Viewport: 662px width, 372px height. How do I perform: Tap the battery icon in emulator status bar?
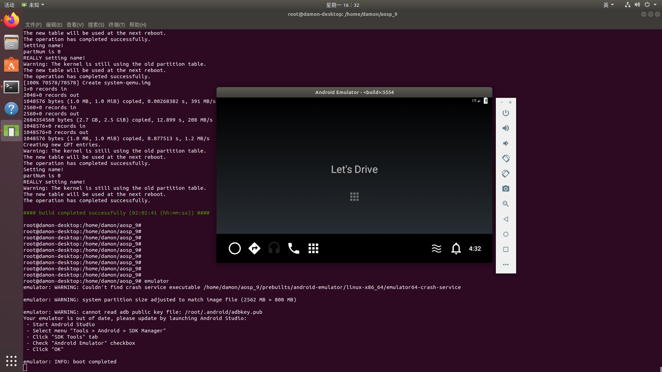click(485, 101)
